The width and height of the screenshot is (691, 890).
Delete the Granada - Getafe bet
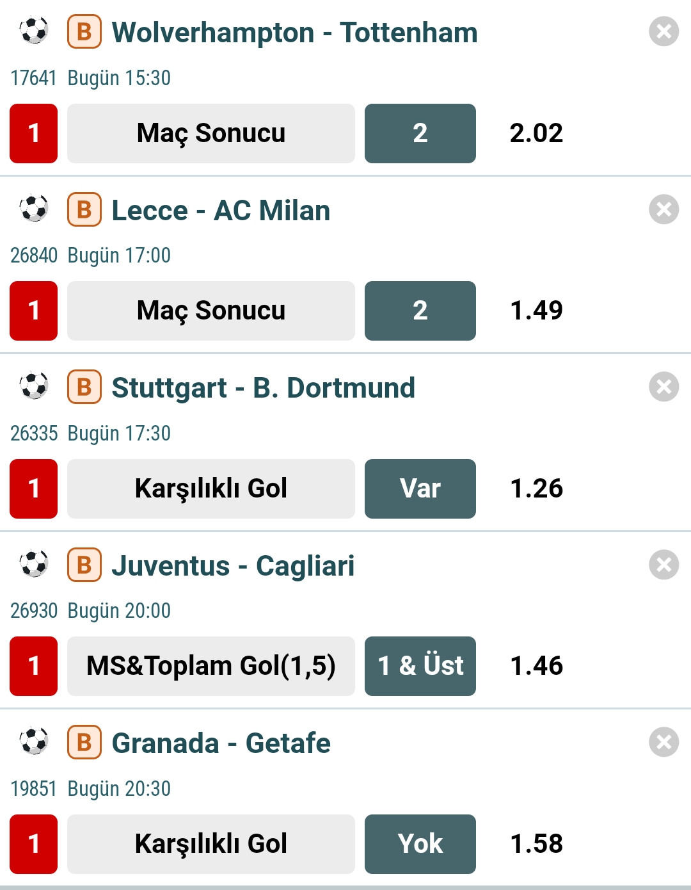point(663,742)
